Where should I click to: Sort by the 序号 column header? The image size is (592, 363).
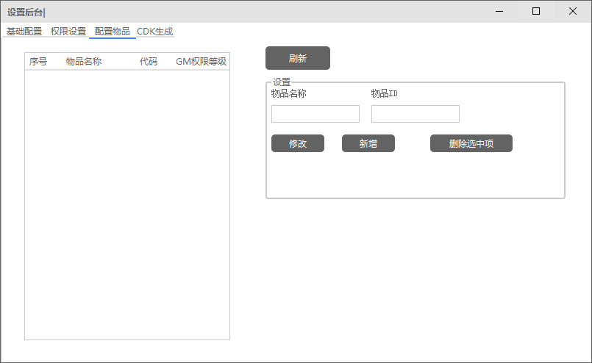38,62
